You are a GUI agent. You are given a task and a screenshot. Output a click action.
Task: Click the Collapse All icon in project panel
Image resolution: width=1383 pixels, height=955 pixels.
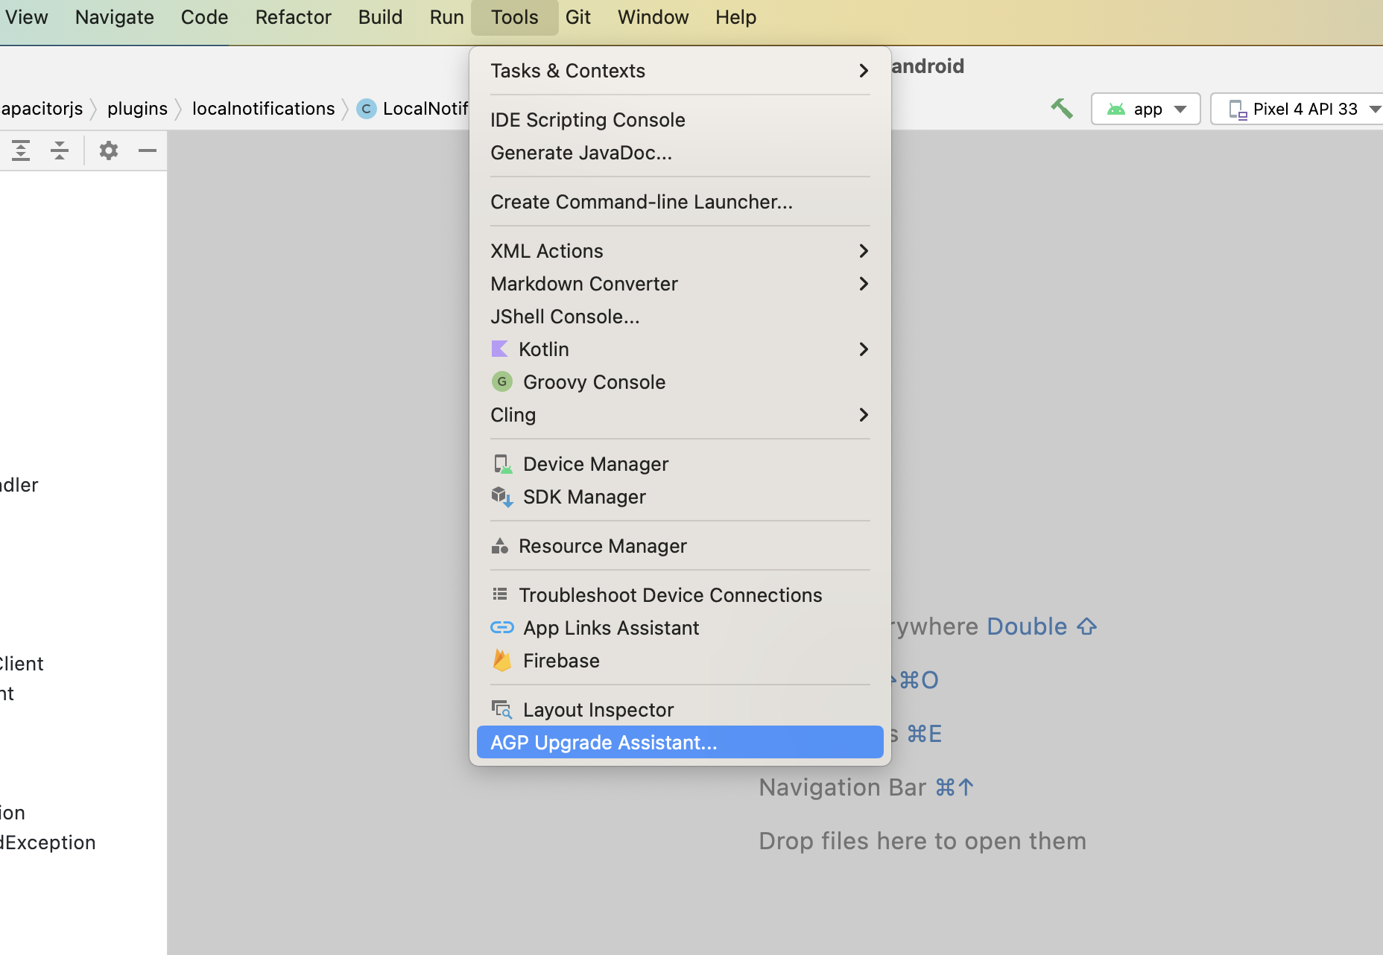(x=60, y=150)
